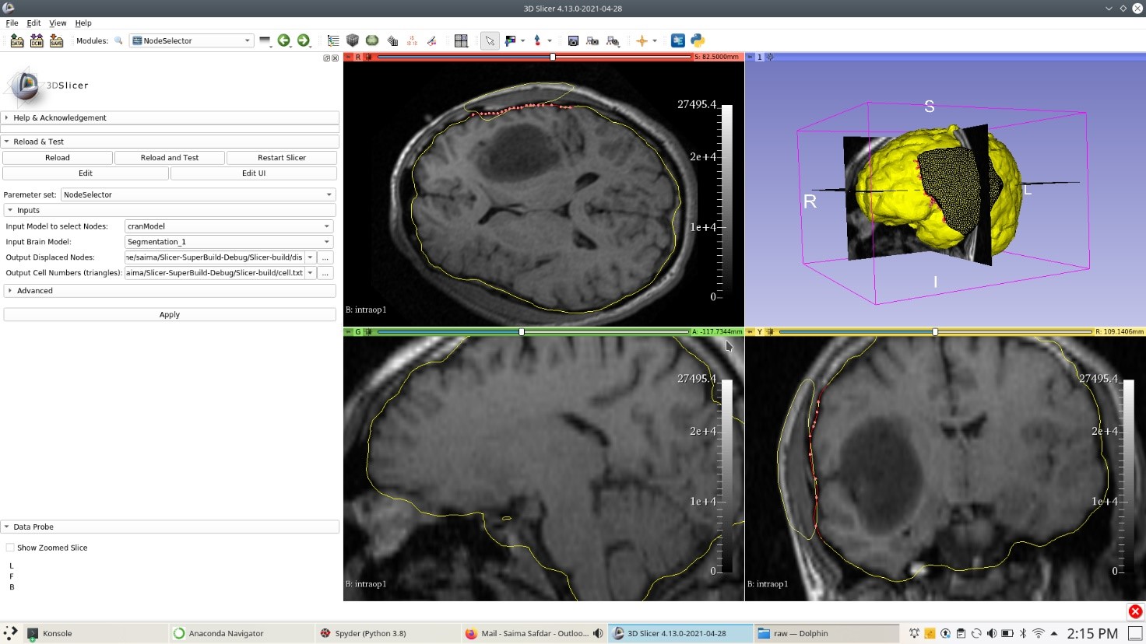Click the module search magnifier icon
1146x644 pixels.
click(x=118, y=40)
